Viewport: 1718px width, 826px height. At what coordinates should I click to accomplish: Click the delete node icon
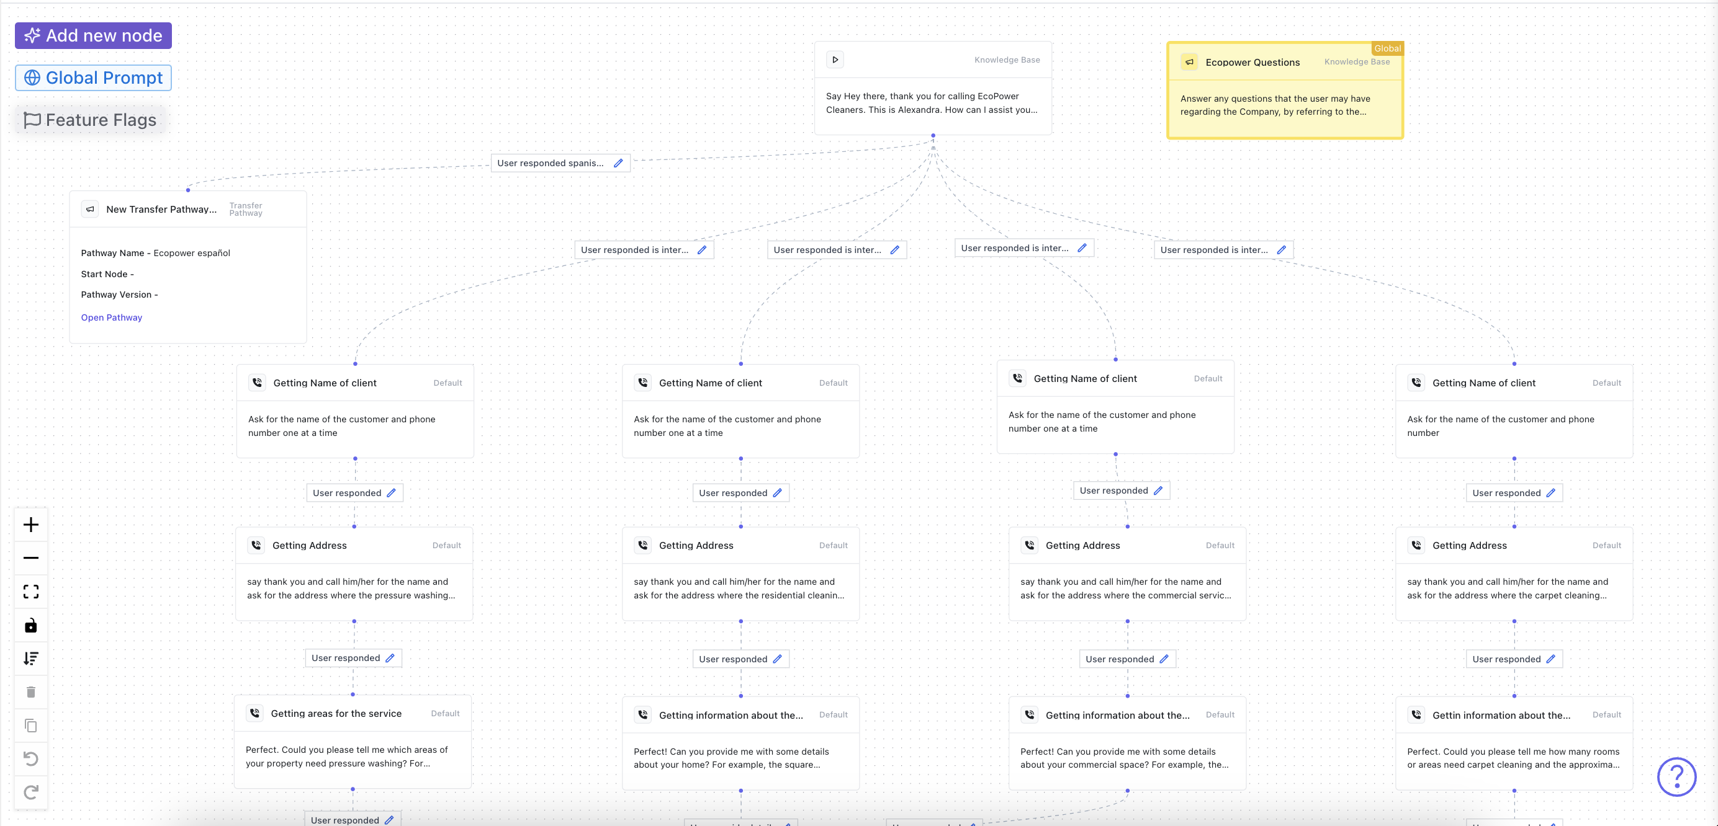pos(30,691)
